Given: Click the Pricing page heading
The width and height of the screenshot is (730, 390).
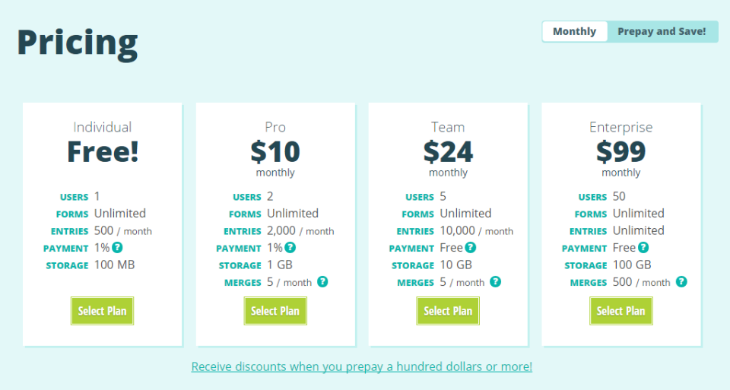Looking at the screenshot, I should coord(78,43).
